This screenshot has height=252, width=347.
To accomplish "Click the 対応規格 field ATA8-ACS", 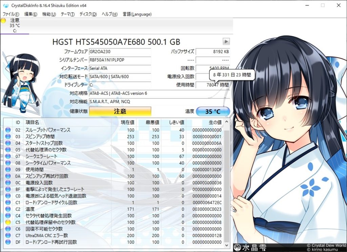I will [159, 93].
